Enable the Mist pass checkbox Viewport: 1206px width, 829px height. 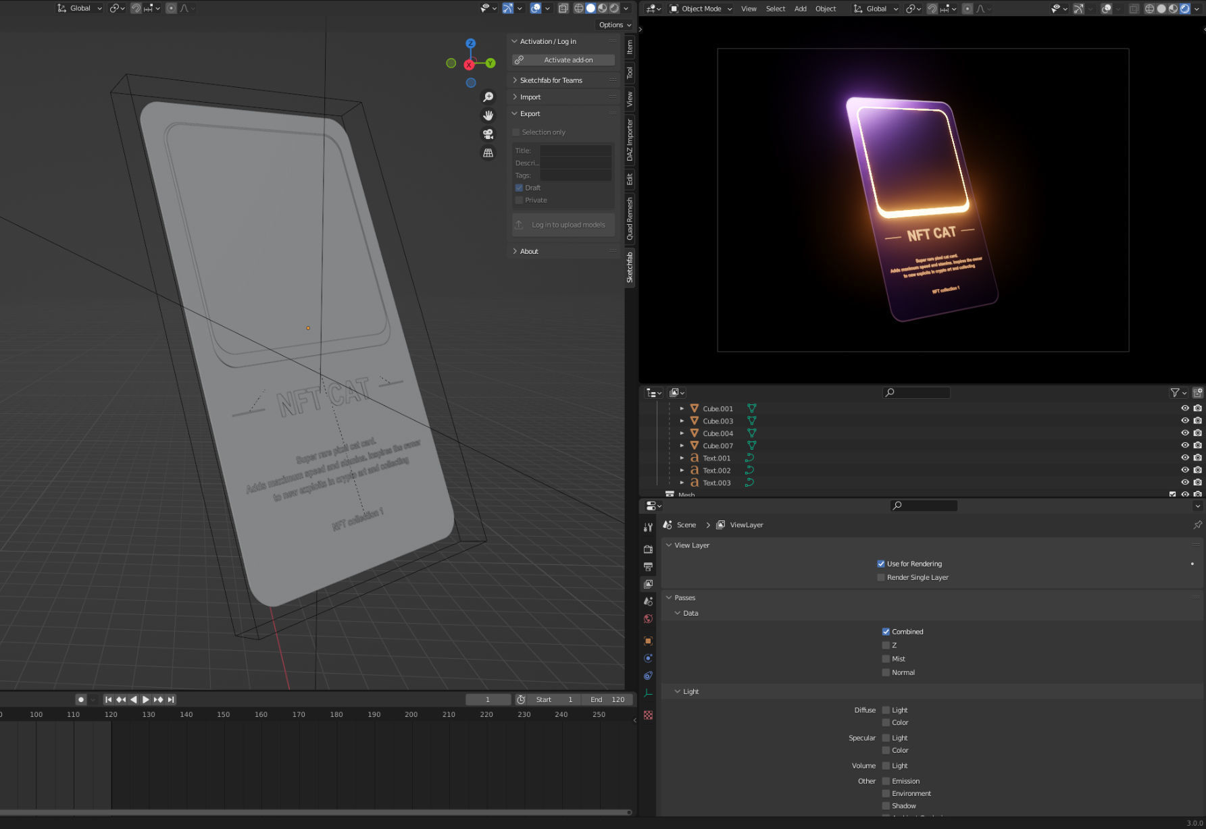[x=886, y=659]
